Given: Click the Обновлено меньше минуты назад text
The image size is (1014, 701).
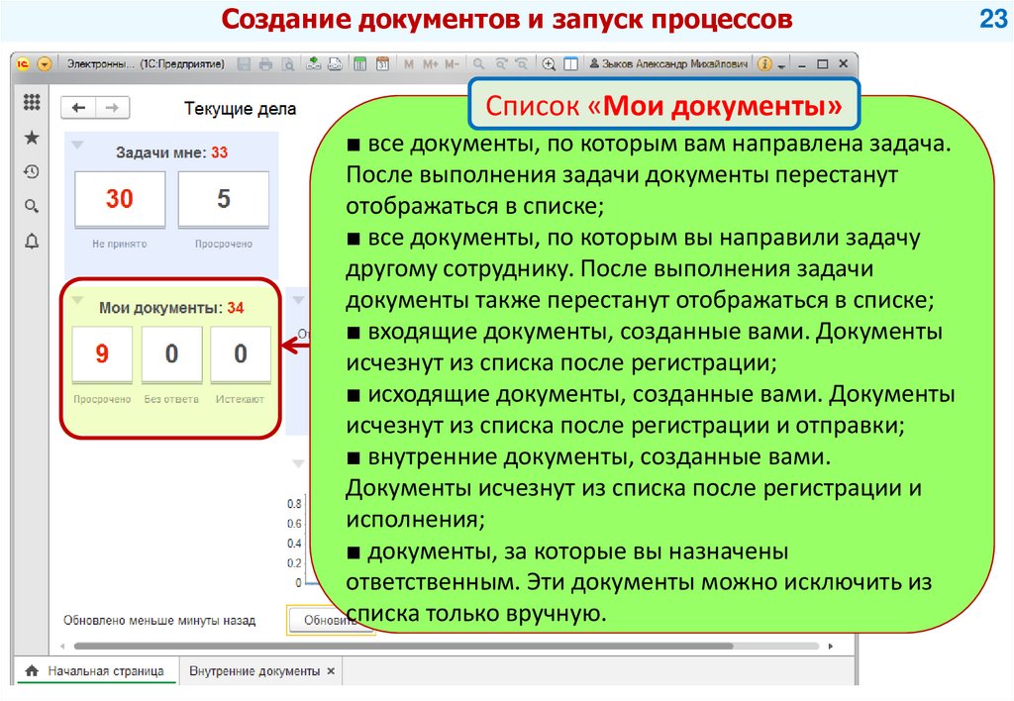Looking at the screenshot, I should point(159,620).
